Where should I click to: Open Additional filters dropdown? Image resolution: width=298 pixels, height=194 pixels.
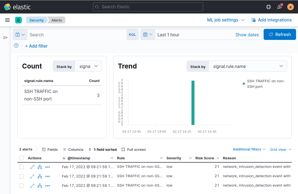click(249, 149)
